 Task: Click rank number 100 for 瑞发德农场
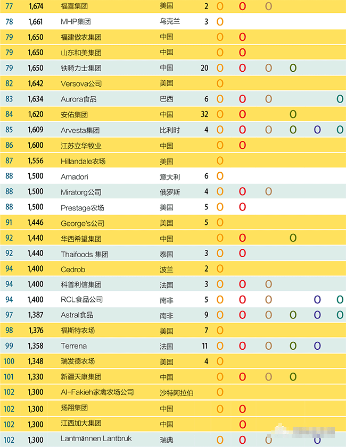[9, 361]
